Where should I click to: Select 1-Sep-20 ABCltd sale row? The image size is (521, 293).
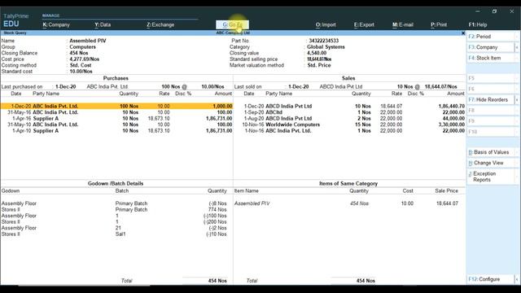349,112
